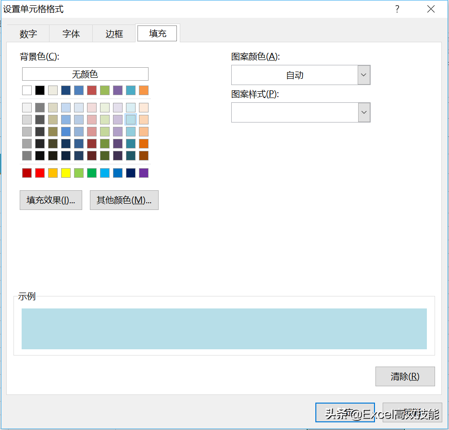Image resolution: width=449 pixels, height=430 pixels.
Task: Pick dark red swatch in standard colors row
Action: tap(27, 173)
